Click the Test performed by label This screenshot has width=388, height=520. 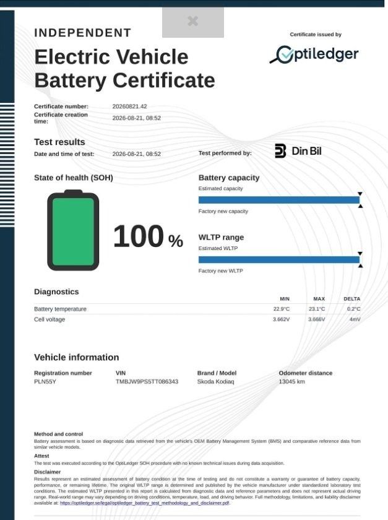point(225,154)
